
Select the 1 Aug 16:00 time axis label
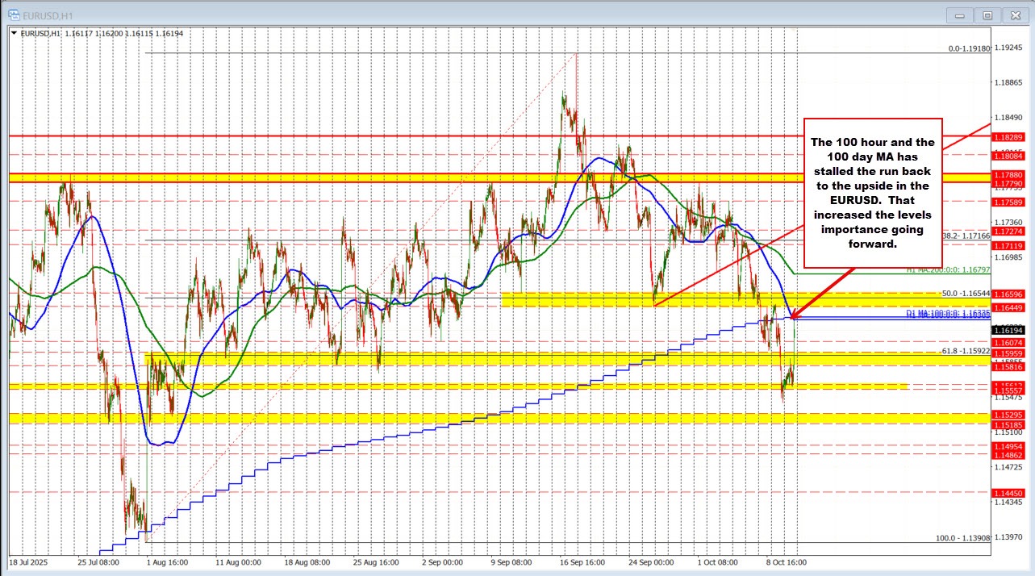pyautogui.click(x=166, y=561)
